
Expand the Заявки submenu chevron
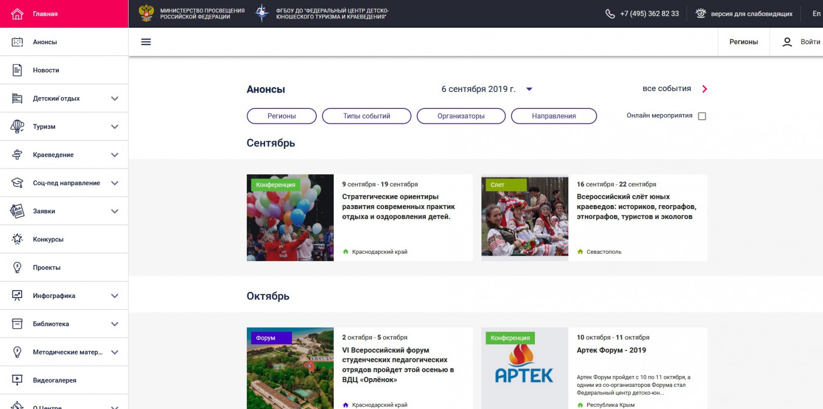click(115, 211)
